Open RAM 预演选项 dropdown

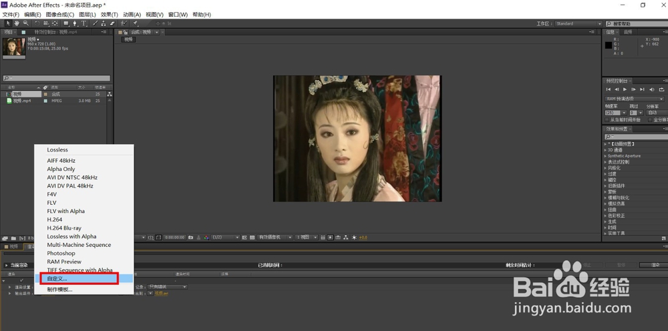(635, 99)
